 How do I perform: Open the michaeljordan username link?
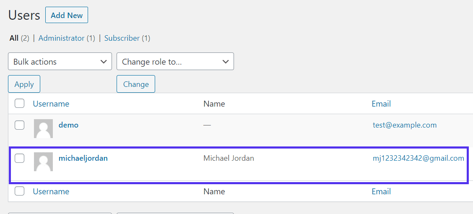(x=83, y=158)
